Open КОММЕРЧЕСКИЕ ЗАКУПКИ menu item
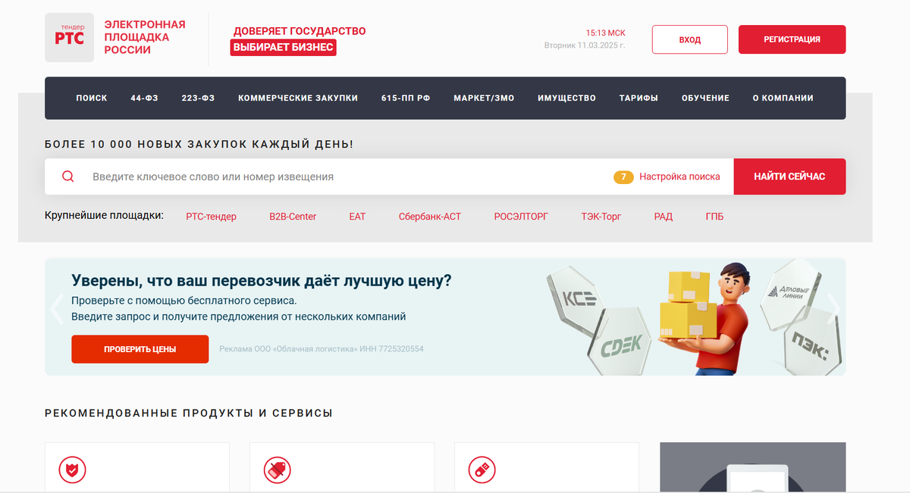 tap(298, 98)
